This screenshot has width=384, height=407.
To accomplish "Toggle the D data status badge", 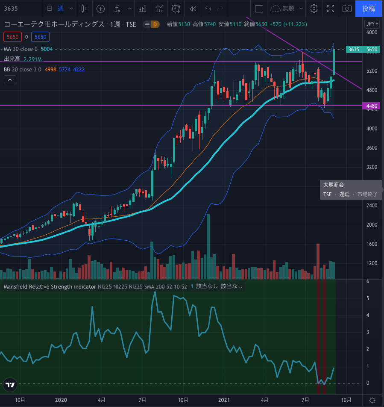I will [155, 24].
